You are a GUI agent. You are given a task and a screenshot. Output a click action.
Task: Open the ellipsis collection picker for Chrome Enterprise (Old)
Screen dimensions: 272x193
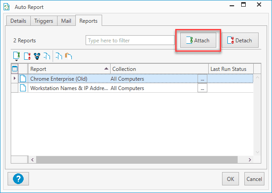coord(202,79)
